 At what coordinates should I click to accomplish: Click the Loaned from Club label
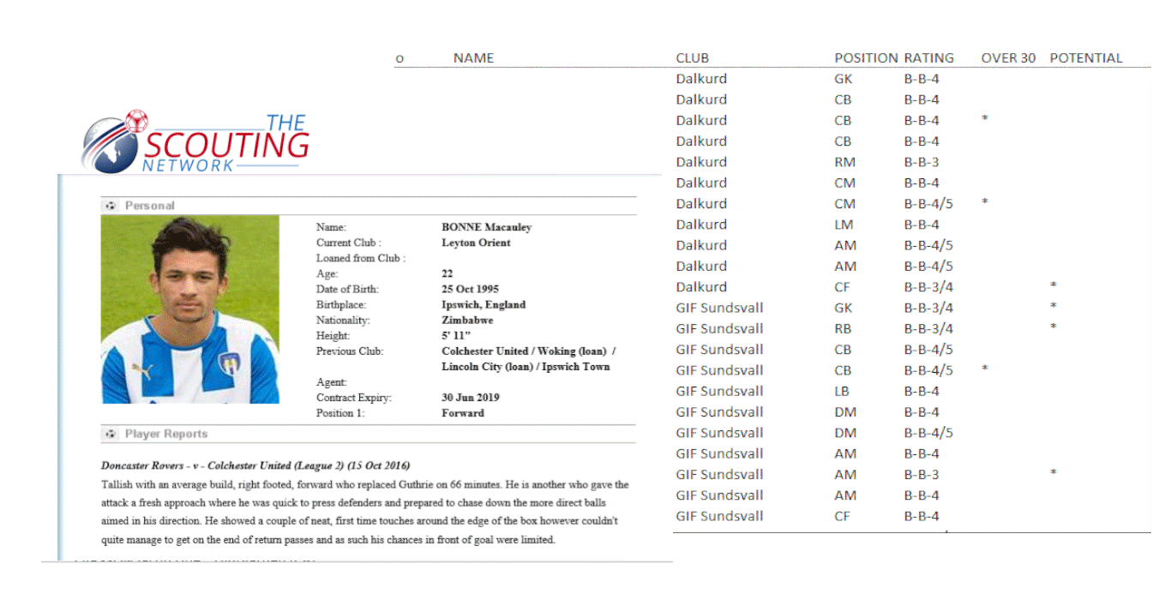(361, 258)
